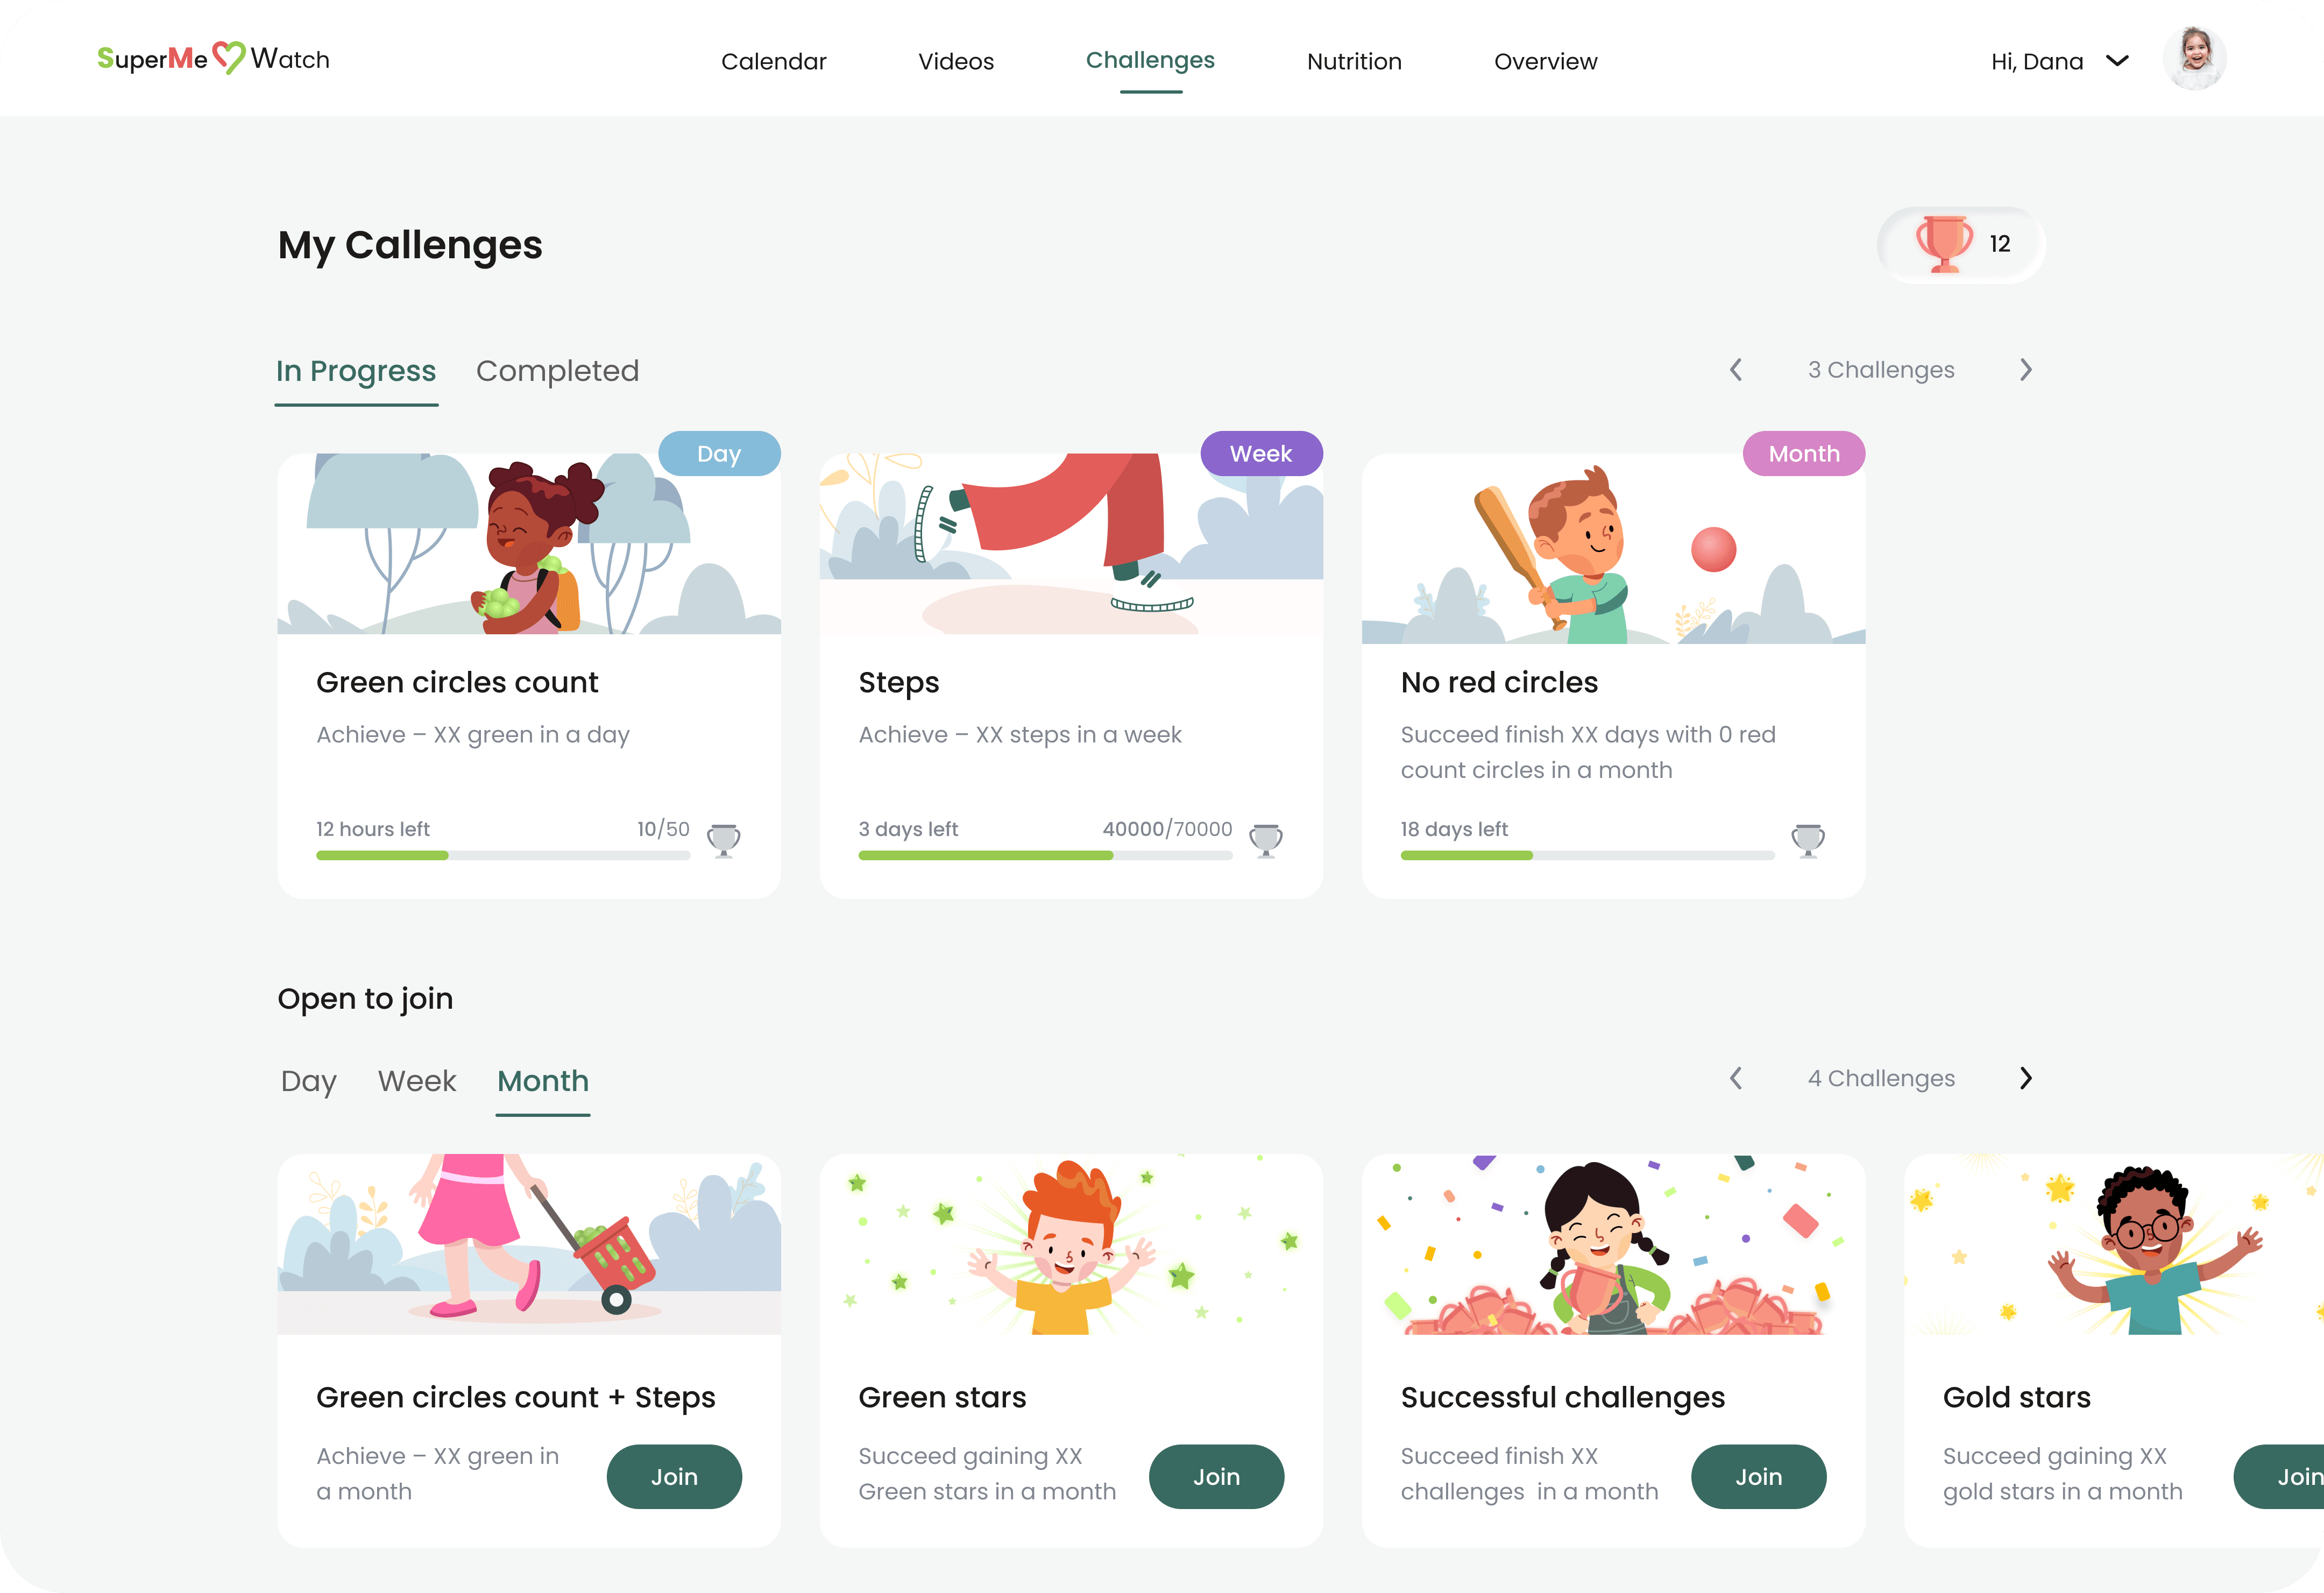Open Dana's profile avatar

tap(2194, 58)
